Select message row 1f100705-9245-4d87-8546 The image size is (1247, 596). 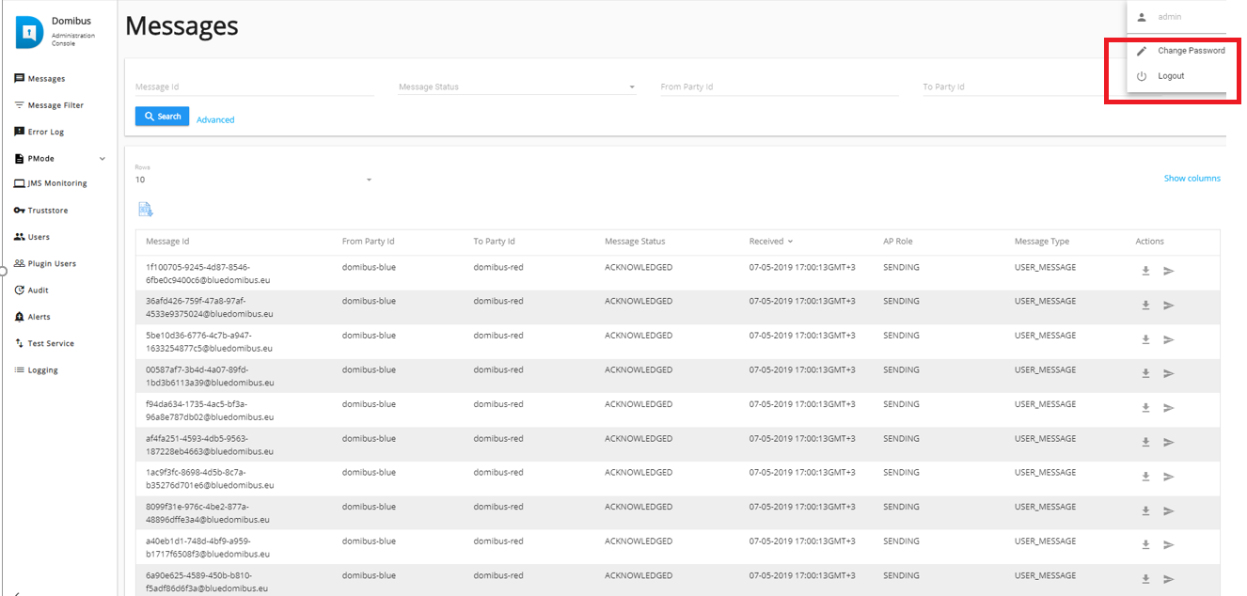[678, 273]
